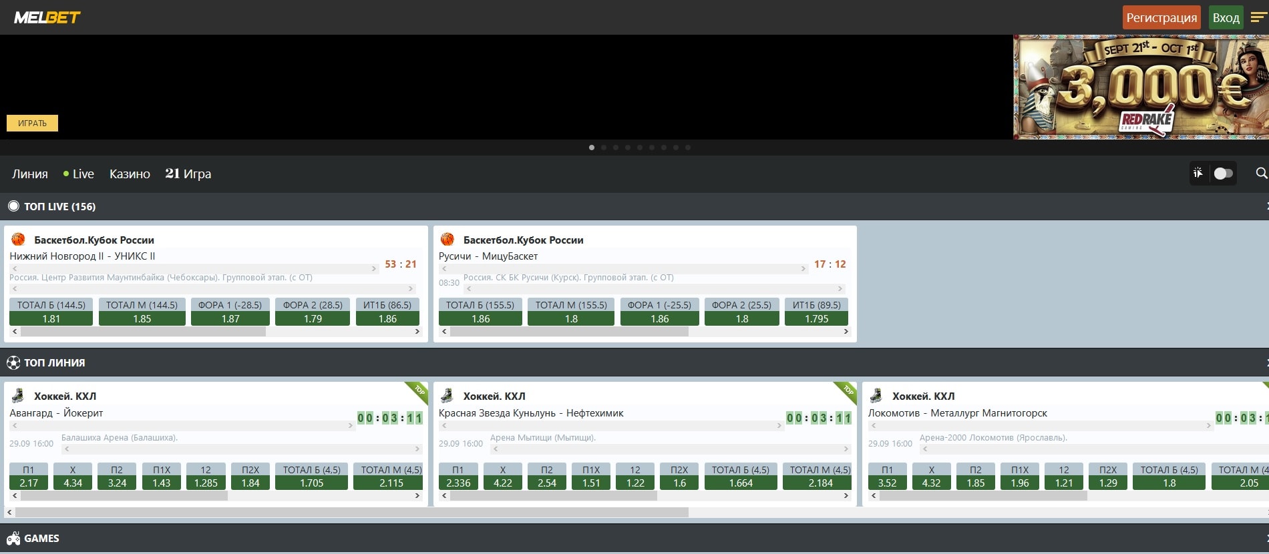Bet П2 at 3.24 on Йокерит
The height and width of the screenshot is (554, 1269).
click(x=117, y=476)
